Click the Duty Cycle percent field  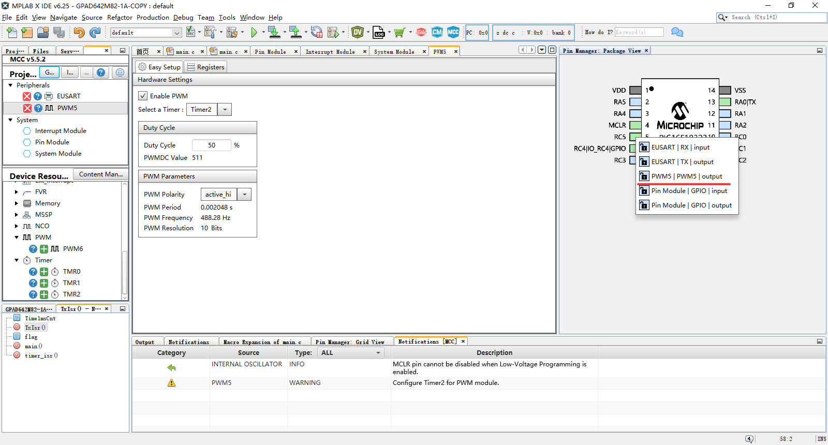tap(211, 145)
